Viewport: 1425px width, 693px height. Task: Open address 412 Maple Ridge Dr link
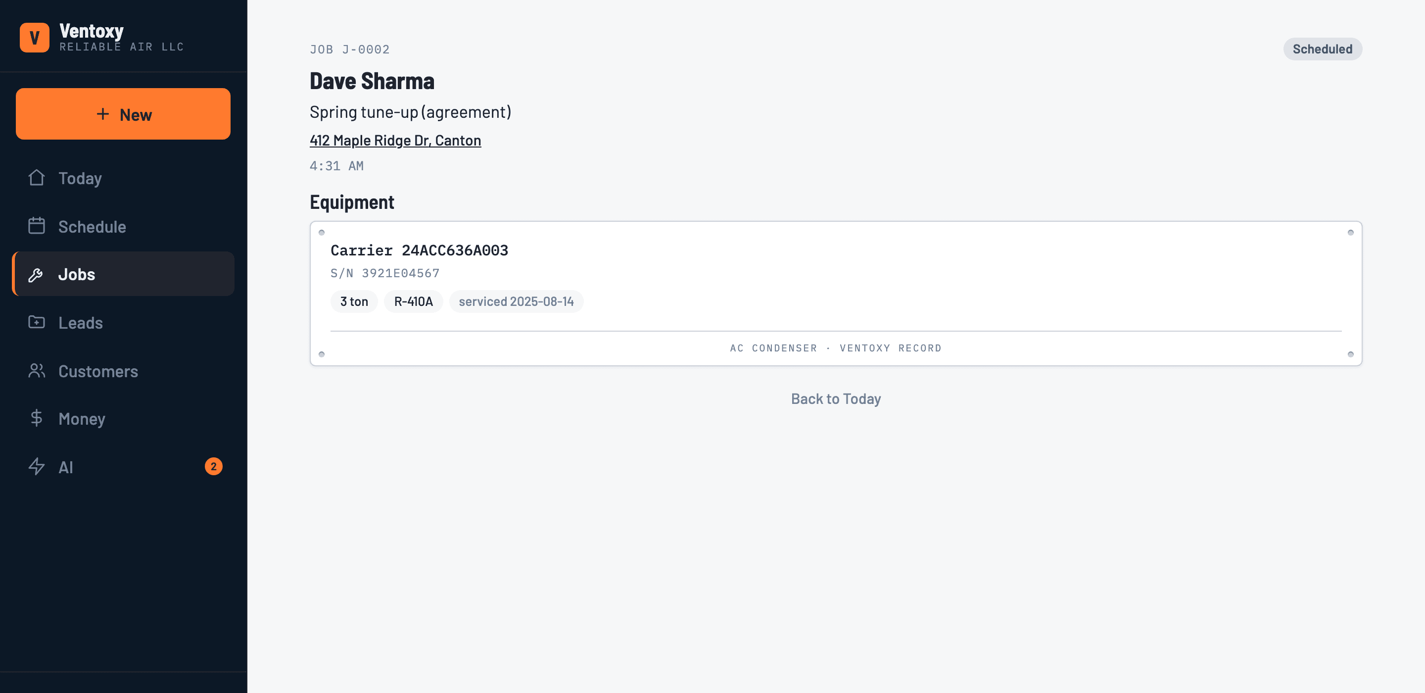pyautogui.click(x=395, y=140)
